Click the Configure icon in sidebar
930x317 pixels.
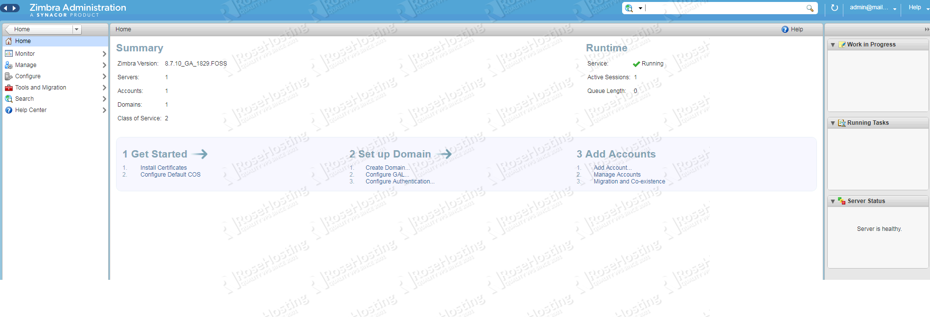(9, 76)
